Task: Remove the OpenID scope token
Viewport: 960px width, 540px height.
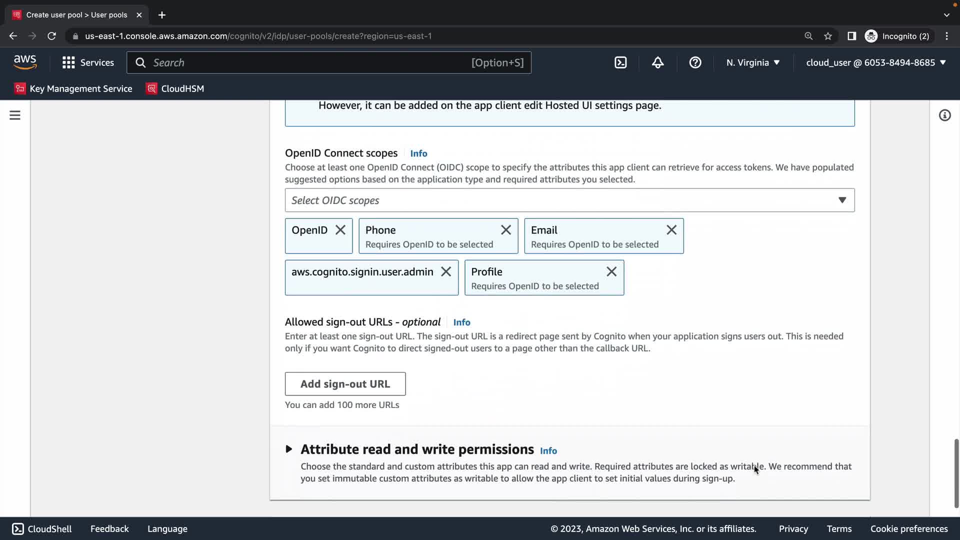Action: click(x=340, y=230)
